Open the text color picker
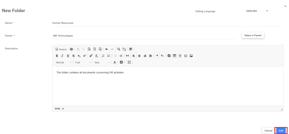 116,62
